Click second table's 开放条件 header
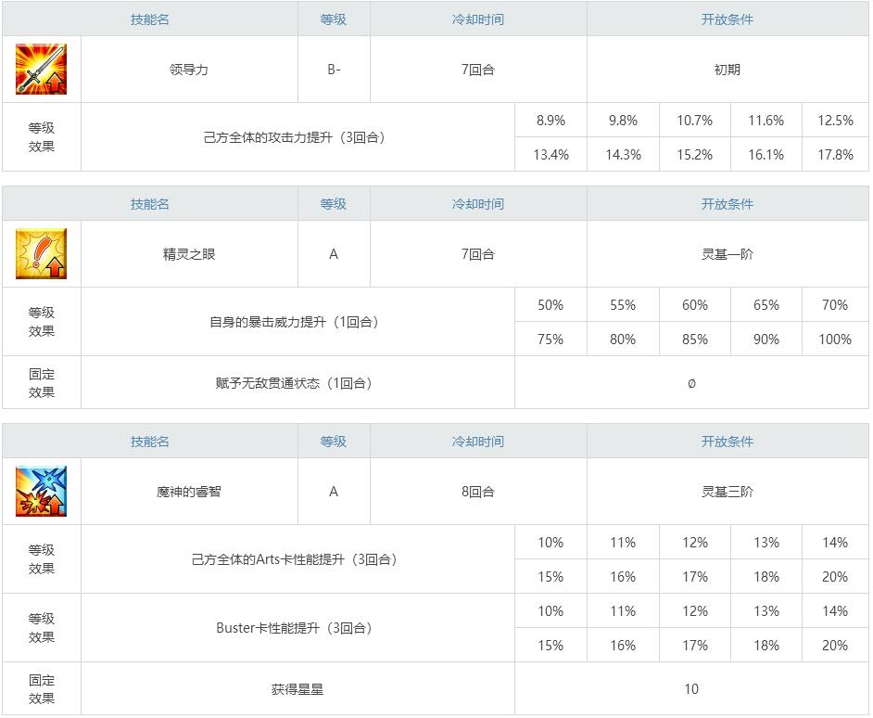The width and height of the screenshot is (873, 718). (727, 204)
